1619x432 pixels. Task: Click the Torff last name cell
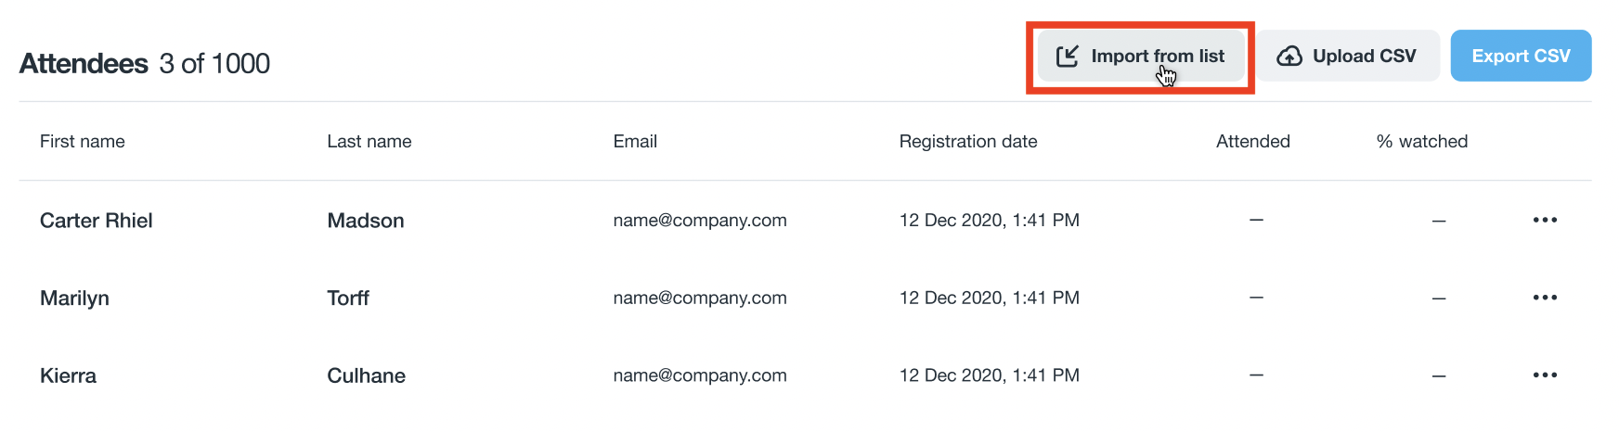348,298
